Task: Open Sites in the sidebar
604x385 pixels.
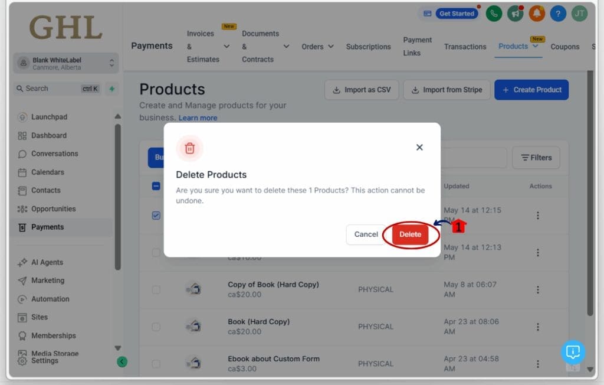Action: 40,317
